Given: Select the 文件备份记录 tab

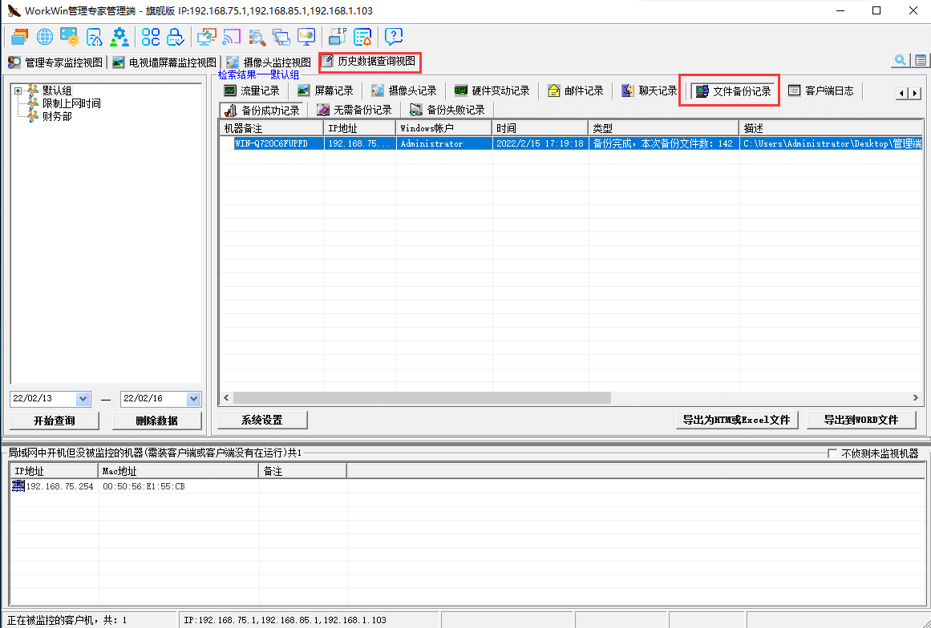Looking at the screenshot, I should point(733,91).
